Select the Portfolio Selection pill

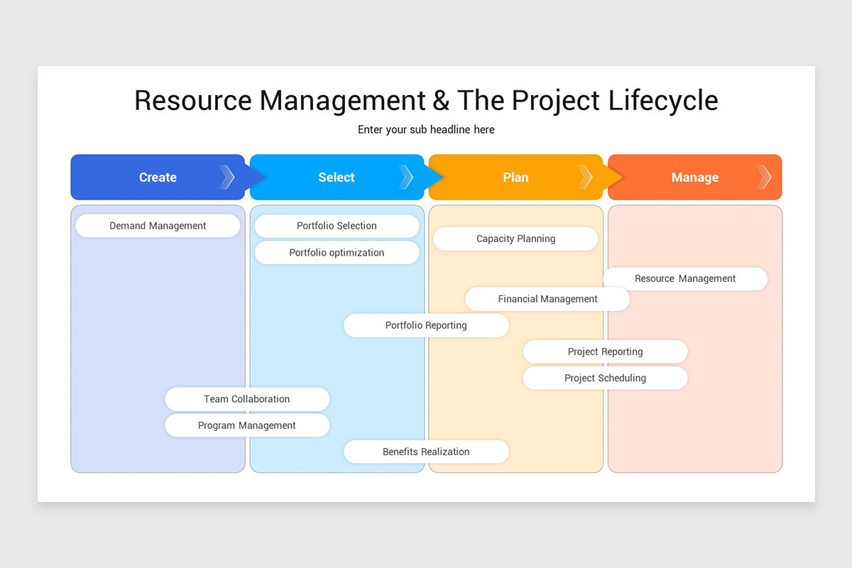click(x=337, y=225)
